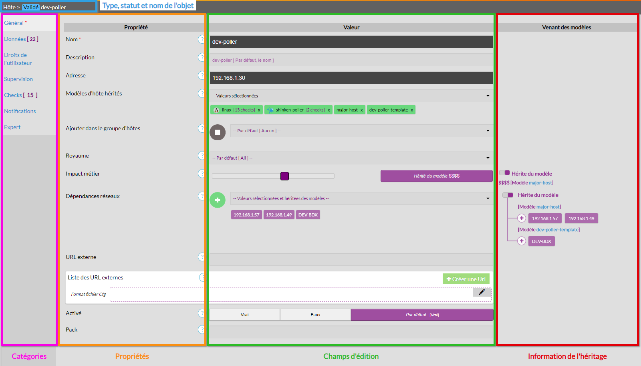Remove the dev-poller-template tag
Viewport: 641px width, 366px height.
point(412,110)
